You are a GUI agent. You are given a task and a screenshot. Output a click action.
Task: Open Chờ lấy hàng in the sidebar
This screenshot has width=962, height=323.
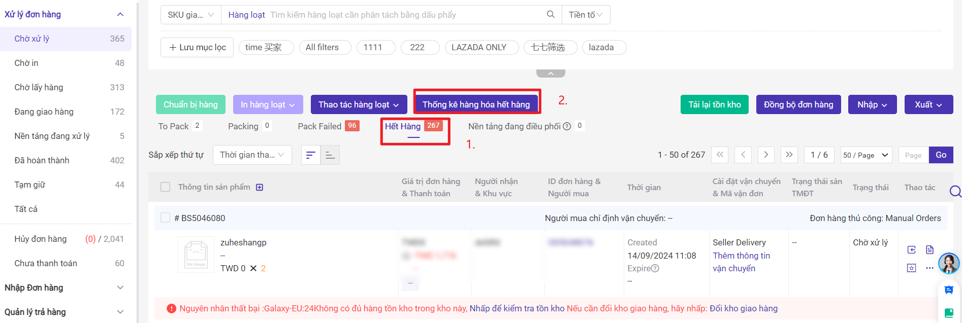[x=66, y=87]
